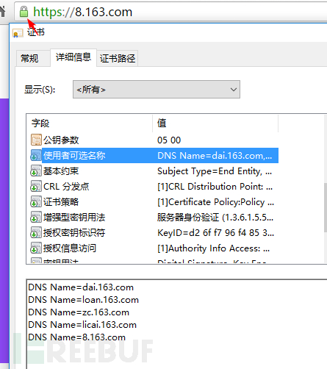Click DNS Name=8.163.com line
Viewport: 327px width, 369px height.
pos(77,337)
